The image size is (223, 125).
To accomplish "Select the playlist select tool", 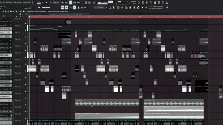I will 18,11.
